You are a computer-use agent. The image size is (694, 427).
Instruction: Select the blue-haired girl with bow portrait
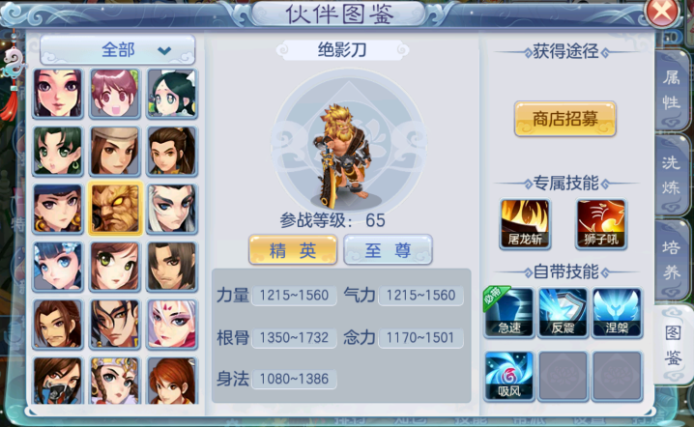coord(58,267)
